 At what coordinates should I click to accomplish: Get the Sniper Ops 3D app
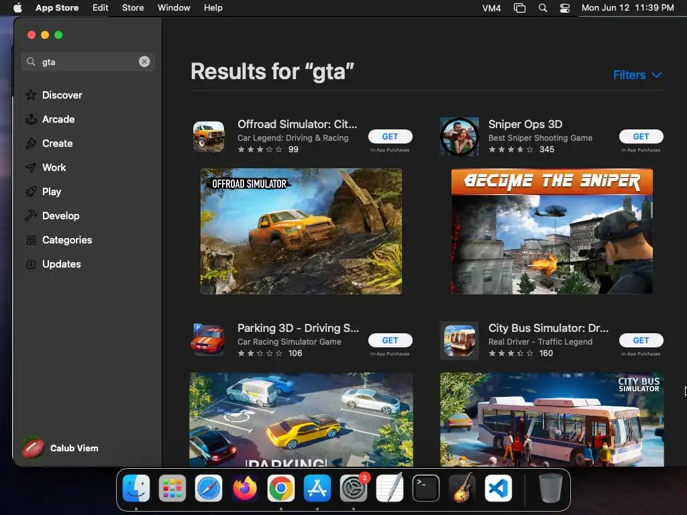pos(641,137)
